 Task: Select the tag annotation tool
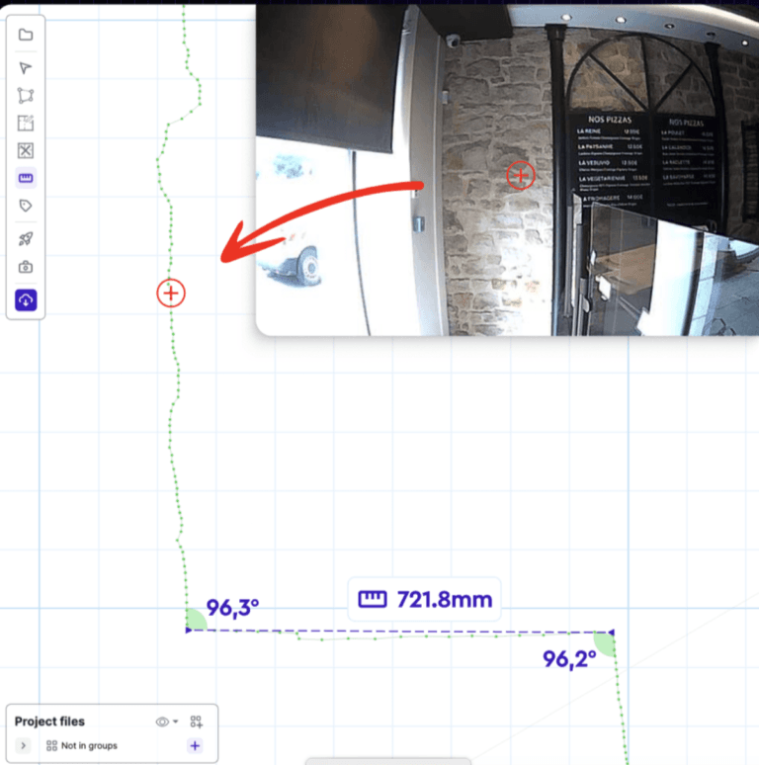pos(26,206)
